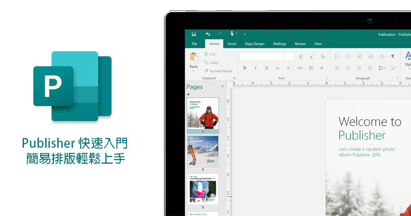Open the Clipboard dialog launcher

pos(234,78)
